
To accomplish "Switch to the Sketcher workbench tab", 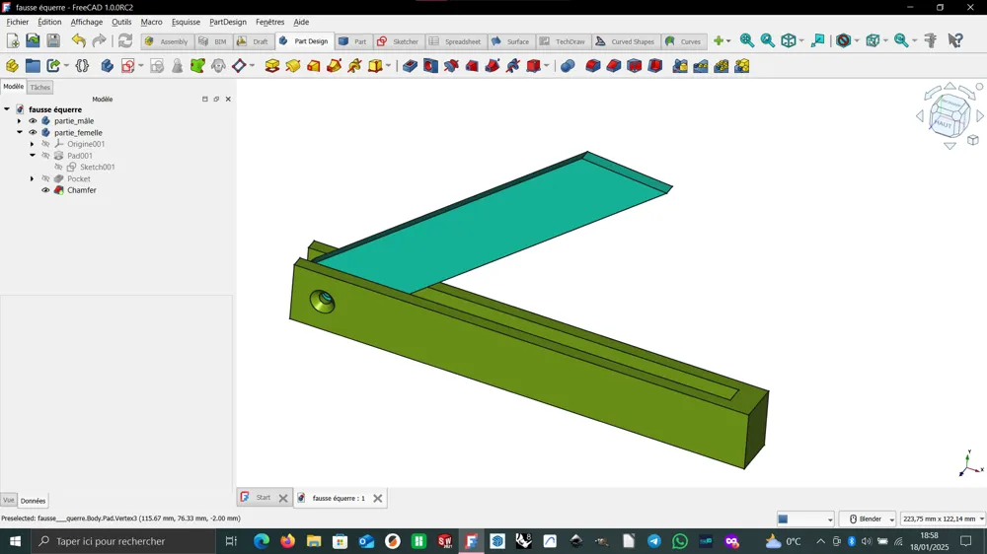I will 398,41.
